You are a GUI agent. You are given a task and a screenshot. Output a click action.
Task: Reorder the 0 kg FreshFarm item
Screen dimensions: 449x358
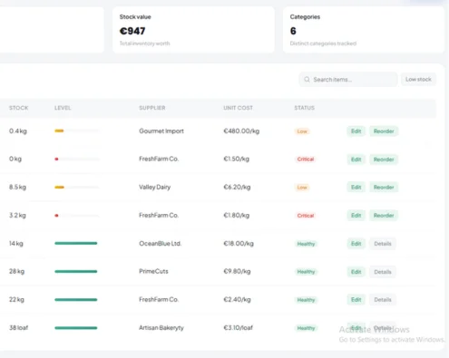pos(384,160)
